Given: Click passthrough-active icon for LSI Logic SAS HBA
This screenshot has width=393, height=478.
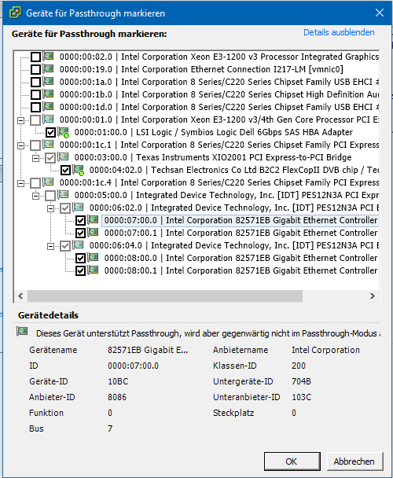Looking at the screenshot, I should coord(64,132).
